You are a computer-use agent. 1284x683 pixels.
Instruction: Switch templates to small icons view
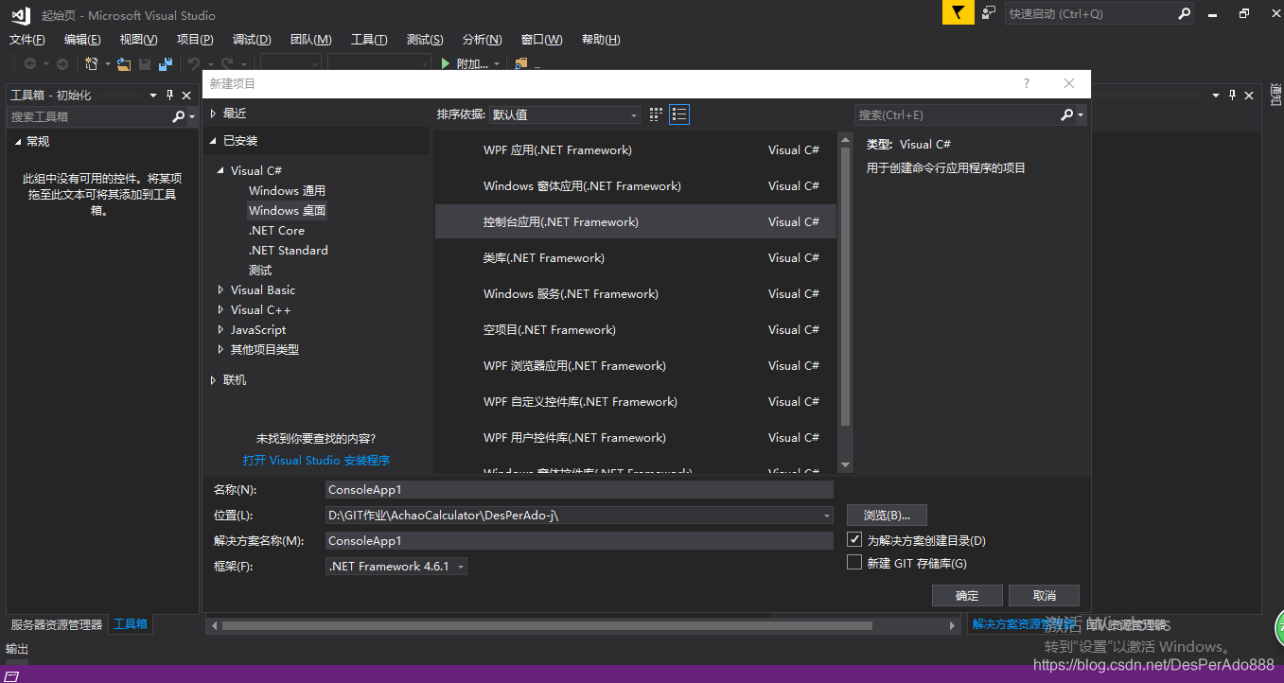657,114
